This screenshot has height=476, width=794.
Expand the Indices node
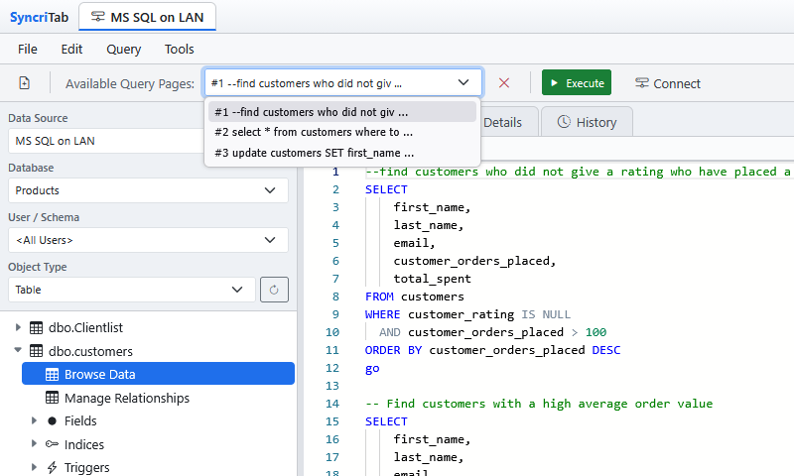pyautogui.click(x=34, y=443)
